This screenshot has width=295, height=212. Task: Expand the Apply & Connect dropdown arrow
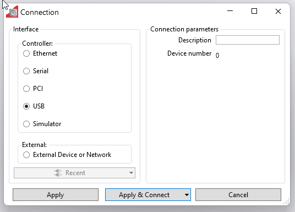coord(187,195)
